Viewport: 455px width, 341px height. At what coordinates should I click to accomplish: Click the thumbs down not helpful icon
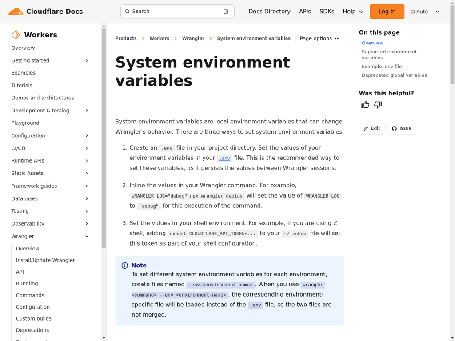point(378,105)
